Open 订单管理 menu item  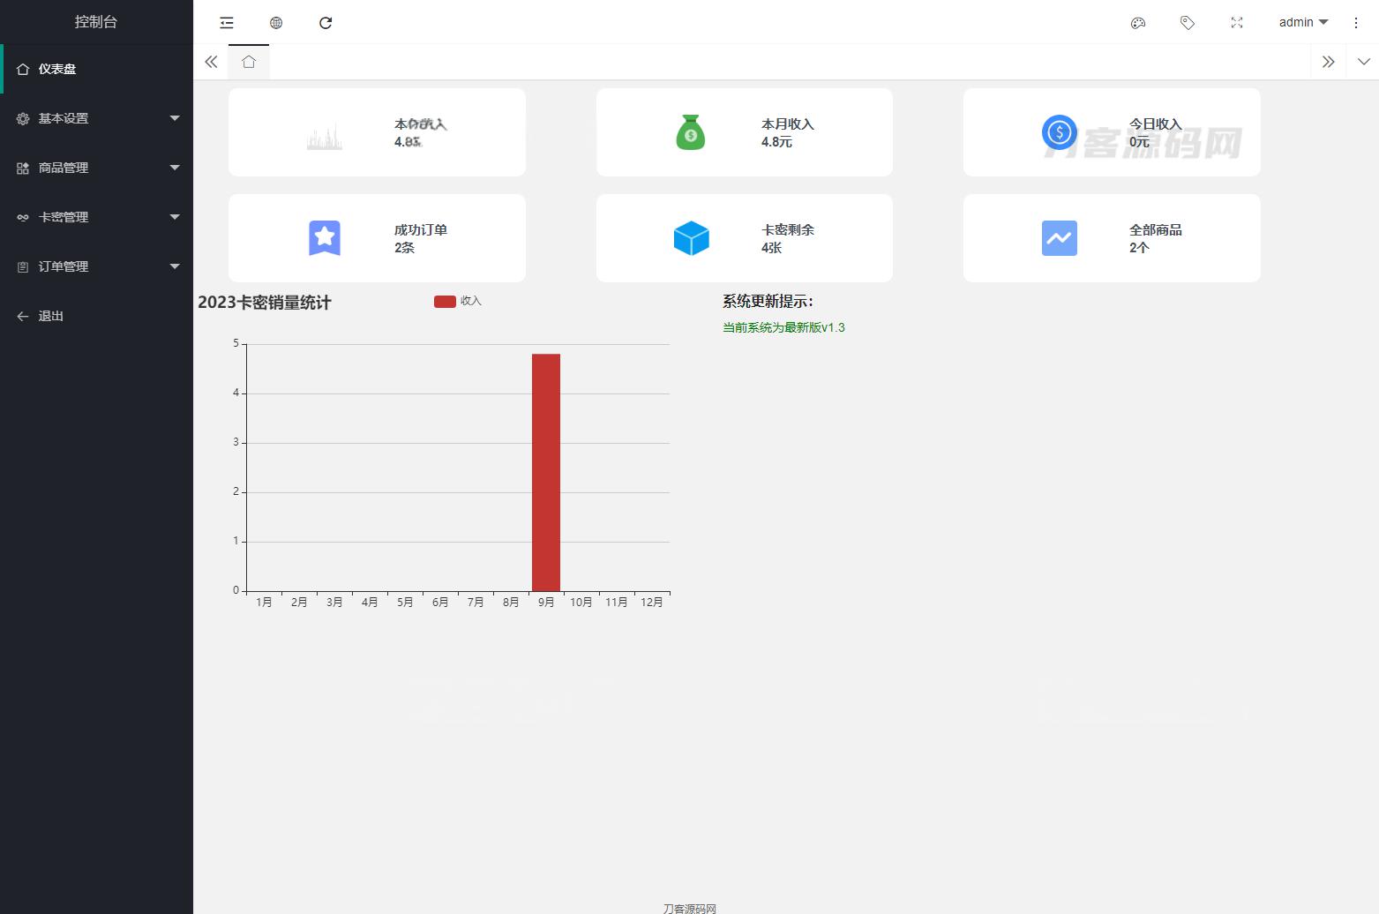(96, 266)
